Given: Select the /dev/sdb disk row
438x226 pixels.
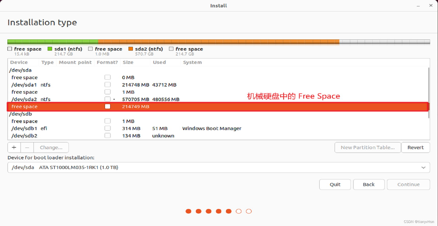Looking at the screenshot, I should pyautogui.click(x=218, y=114).
